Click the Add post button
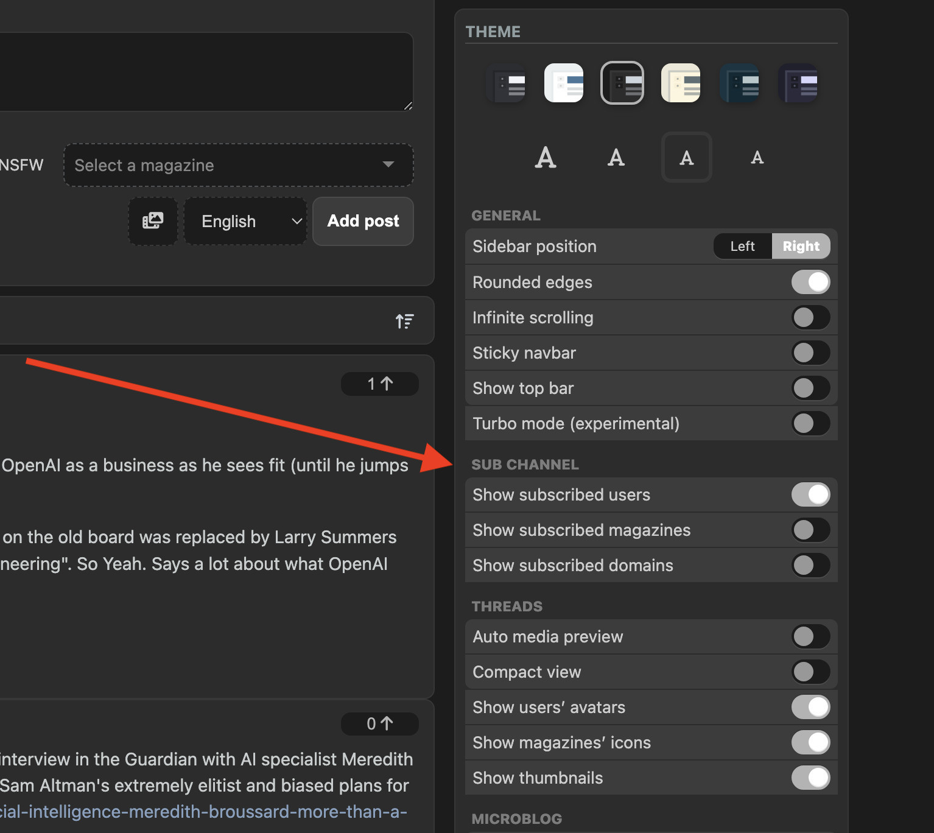The image size is (934, 833). [363, 221]
